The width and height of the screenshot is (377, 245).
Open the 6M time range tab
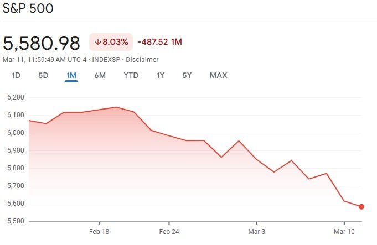pyautogui.click(x=100, y=75)
